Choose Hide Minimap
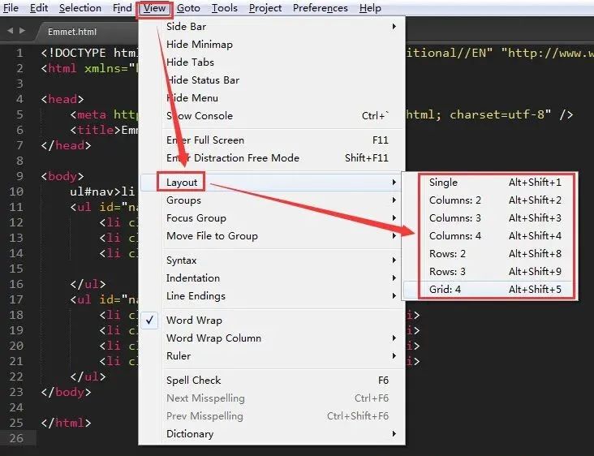The height and width of the screenshot is (456, 594). (x=272, y=45)
